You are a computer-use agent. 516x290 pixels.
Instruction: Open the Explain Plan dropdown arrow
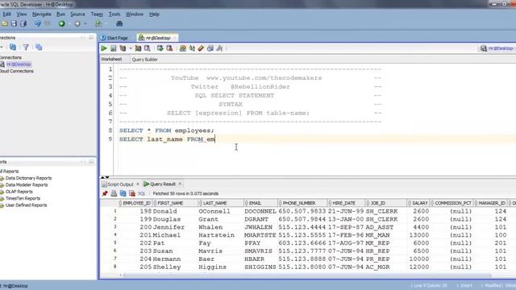[131, 48]
